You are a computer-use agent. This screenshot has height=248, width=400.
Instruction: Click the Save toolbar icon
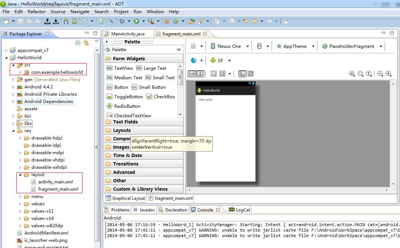click(21, 22)
